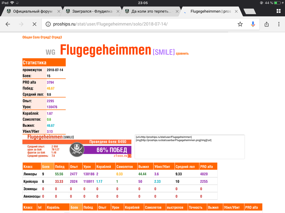Open the Соло stats link
This screenshot has height=213, width=285.
click(x=36, y=37)
